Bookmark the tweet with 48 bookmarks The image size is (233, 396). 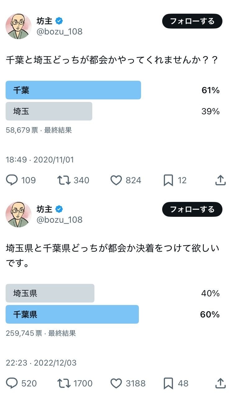pyautogui.click(x=168, y=383)
